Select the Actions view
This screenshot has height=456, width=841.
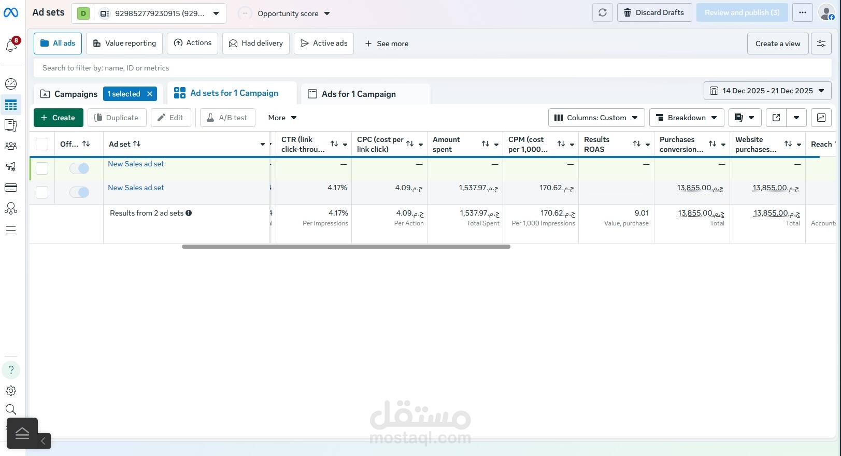(x=193, y=43)
